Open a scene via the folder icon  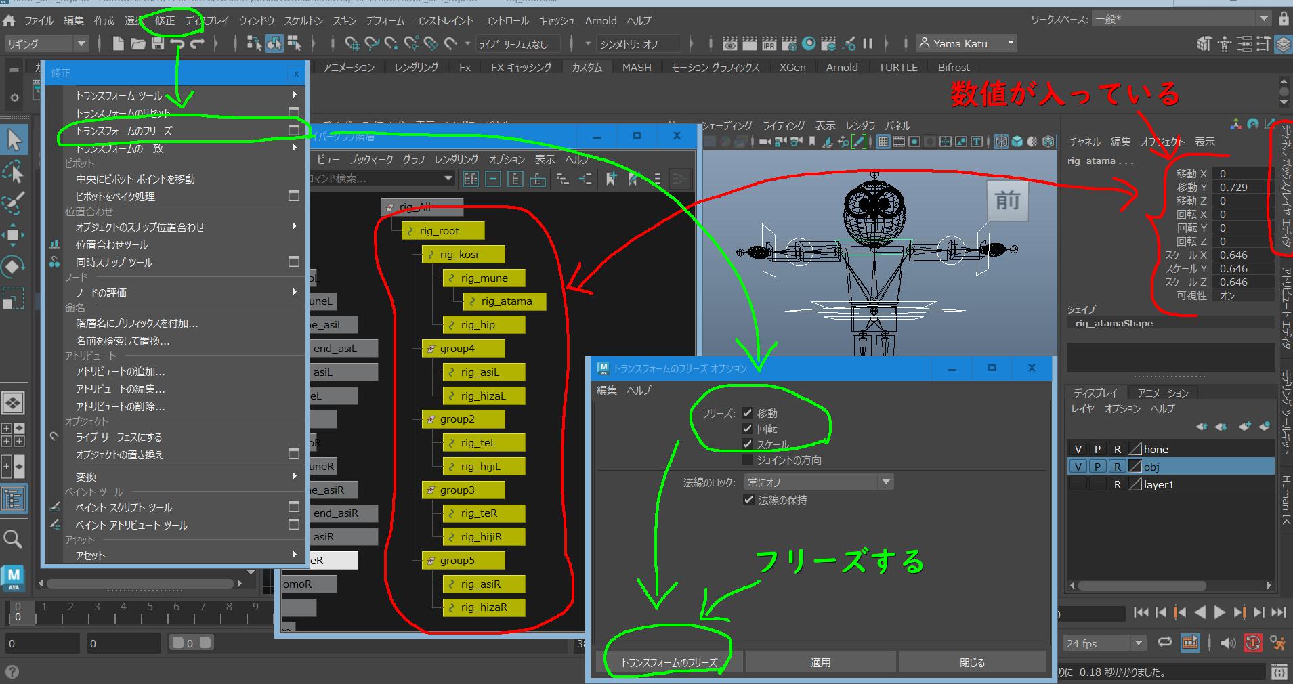pyautogui.click(x=138, y=44)
